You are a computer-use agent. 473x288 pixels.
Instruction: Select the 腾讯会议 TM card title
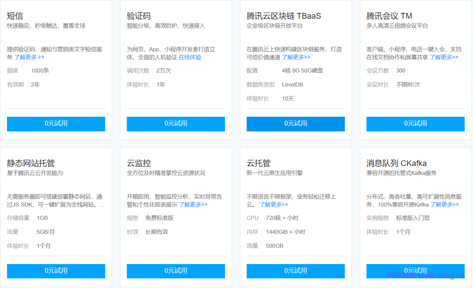pyautogui.click(x=389, y=16)
